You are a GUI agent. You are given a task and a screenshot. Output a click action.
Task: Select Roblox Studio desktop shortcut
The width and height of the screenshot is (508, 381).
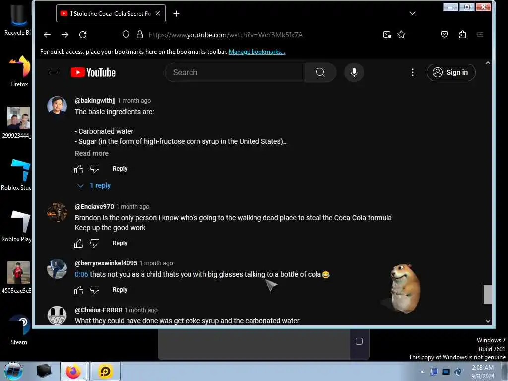17,175
